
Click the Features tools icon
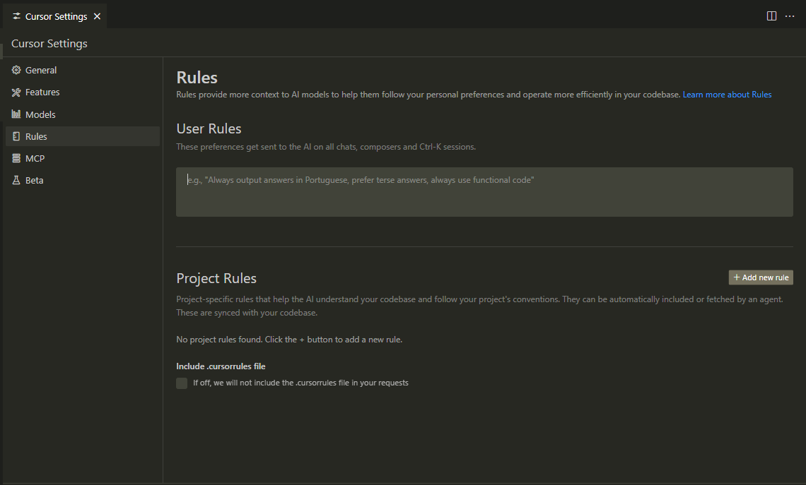coord(16,92)
